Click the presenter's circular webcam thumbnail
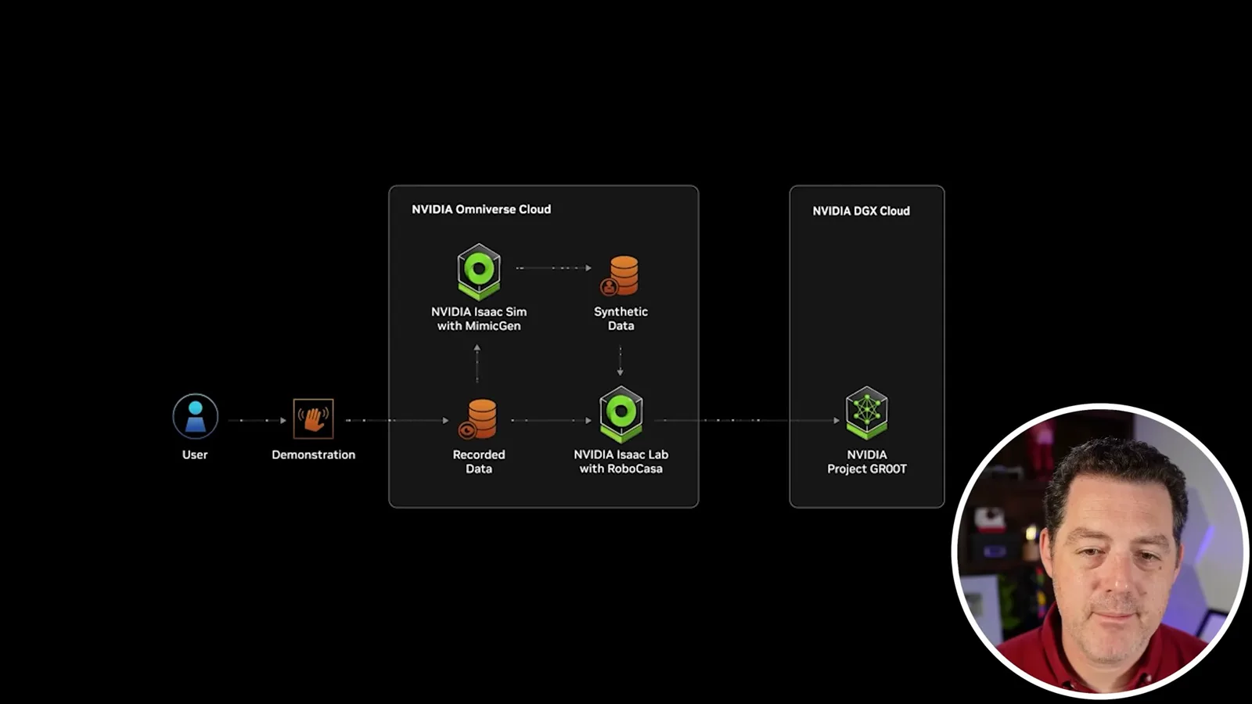Viewport: 1252px width, 704px height. point(1100,550)
